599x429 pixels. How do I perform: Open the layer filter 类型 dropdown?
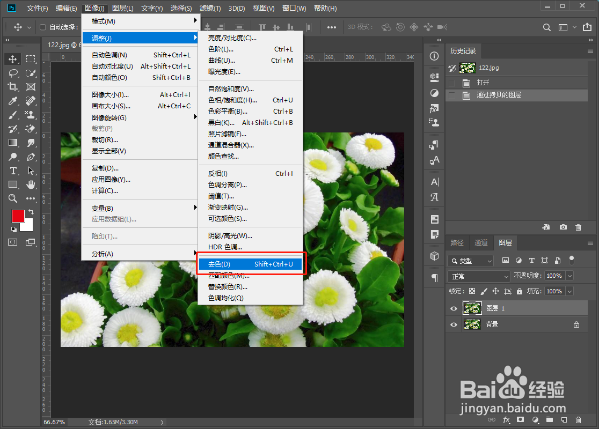470,261
